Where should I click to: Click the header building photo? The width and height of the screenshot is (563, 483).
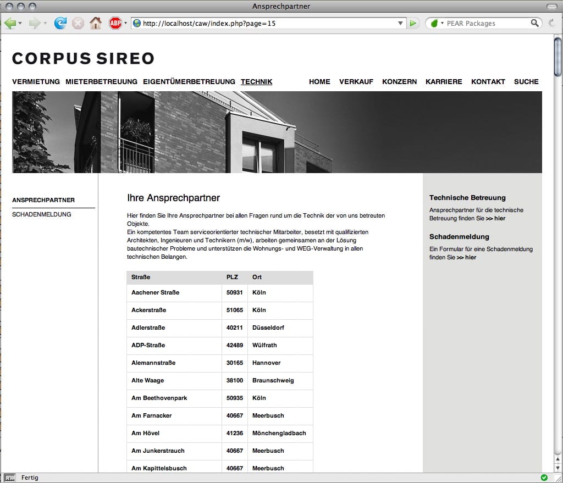pyautogui.click(x=277, y=132)
